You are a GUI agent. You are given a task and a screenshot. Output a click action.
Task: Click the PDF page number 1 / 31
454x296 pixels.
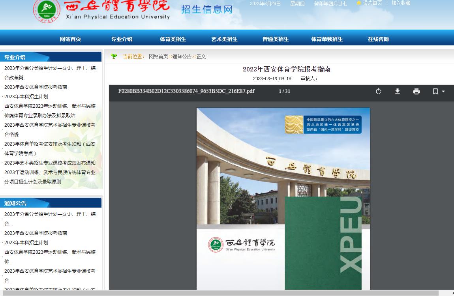point(284,91)
